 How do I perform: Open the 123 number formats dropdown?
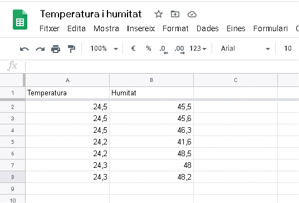198,49
